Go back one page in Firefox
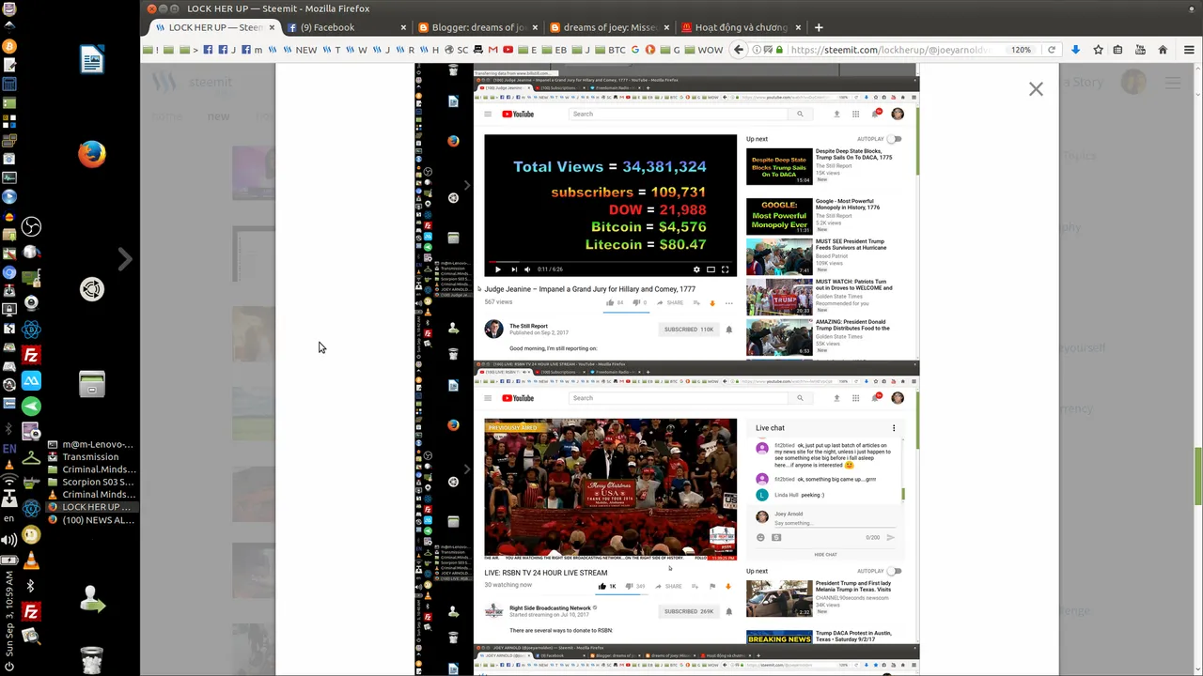This screenshot has width=1203, height=676. pos(739,50)
